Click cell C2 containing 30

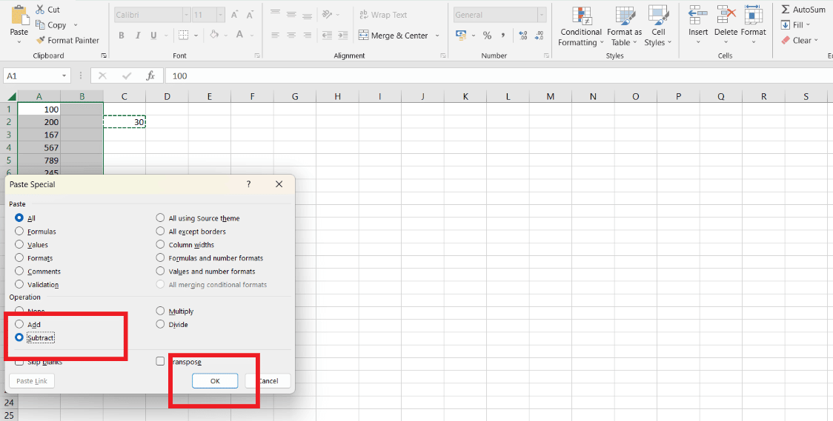tap(125, 122)
